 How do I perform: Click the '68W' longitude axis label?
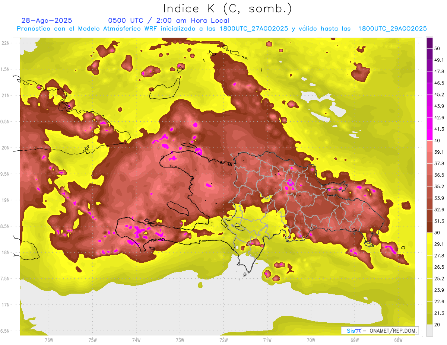[x=398, y=340]
